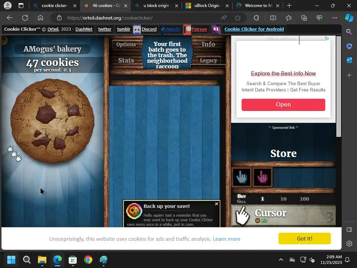Switch to the uBlock Origin store tab
Screen dimensions: 357x268
tap(207, 6)
